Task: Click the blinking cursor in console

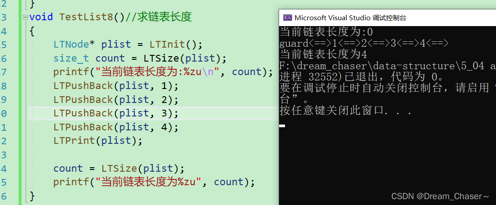Action: pos(282,126)
